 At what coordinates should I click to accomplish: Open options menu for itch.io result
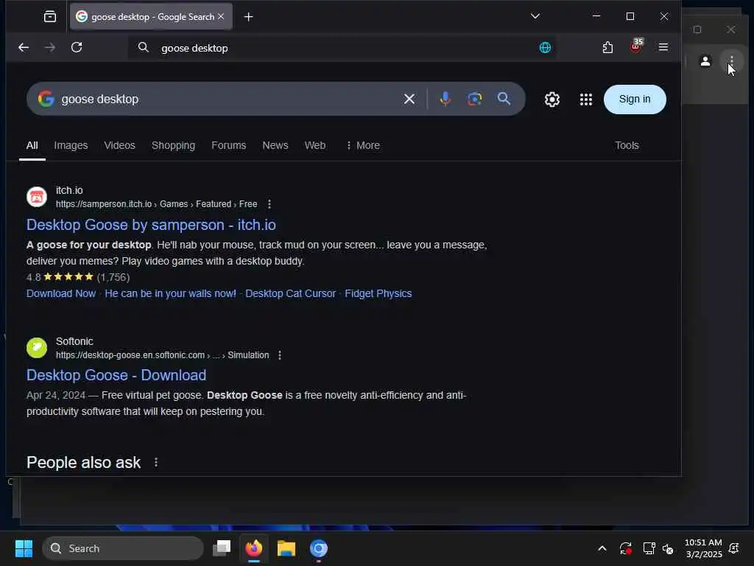click(269, 204)
